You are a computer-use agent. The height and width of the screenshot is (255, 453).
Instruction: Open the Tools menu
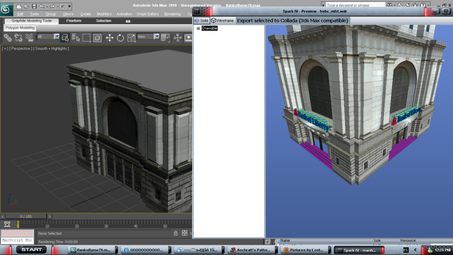[x=35, y=14]
